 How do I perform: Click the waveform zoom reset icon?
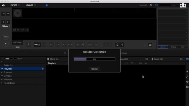[18, 30]
